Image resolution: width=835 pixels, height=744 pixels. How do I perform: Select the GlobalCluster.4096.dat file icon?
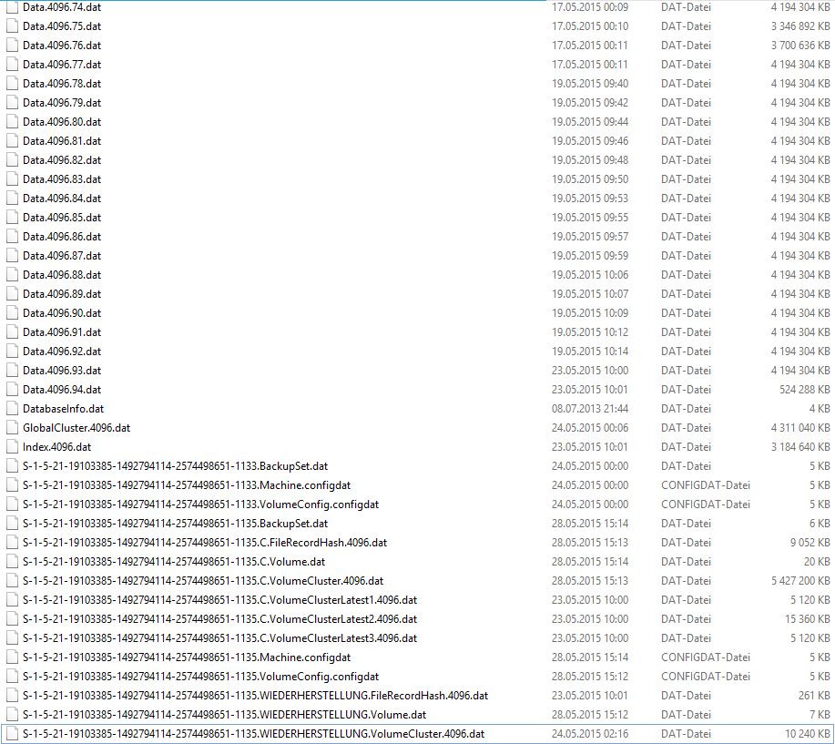(12, 428)
